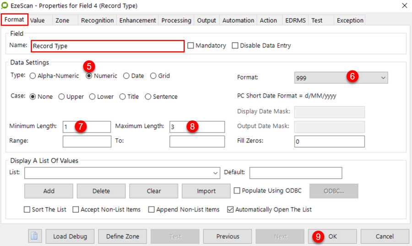Select the Alpha-Numeric type radio button
The width and height of the screenshot is (412, 246).
(33, 76)
